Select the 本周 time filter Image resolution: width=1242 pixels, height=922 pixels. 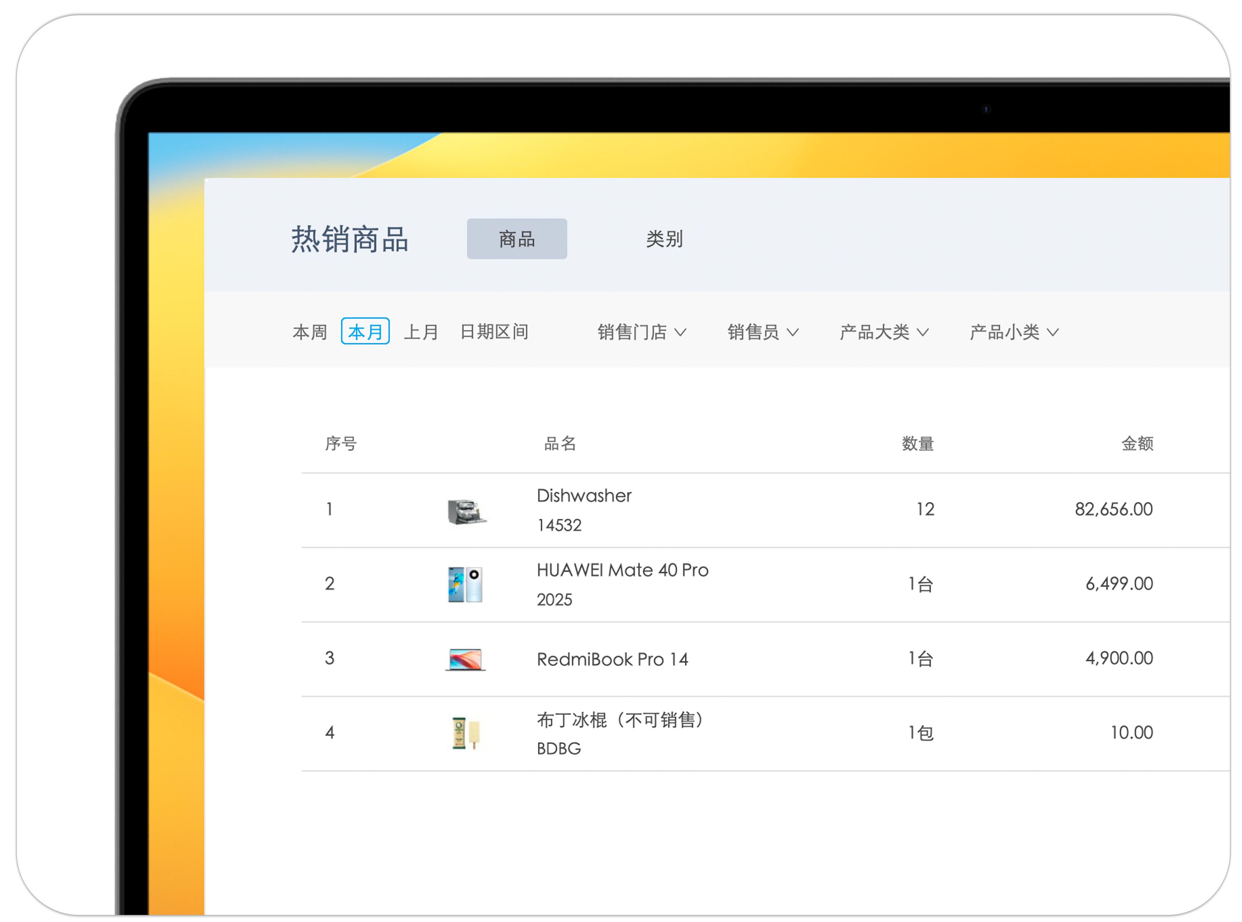[x=309, y=332]
